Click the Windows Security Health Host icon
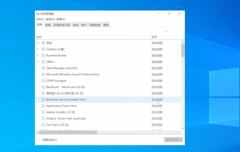 coord(43,100)
